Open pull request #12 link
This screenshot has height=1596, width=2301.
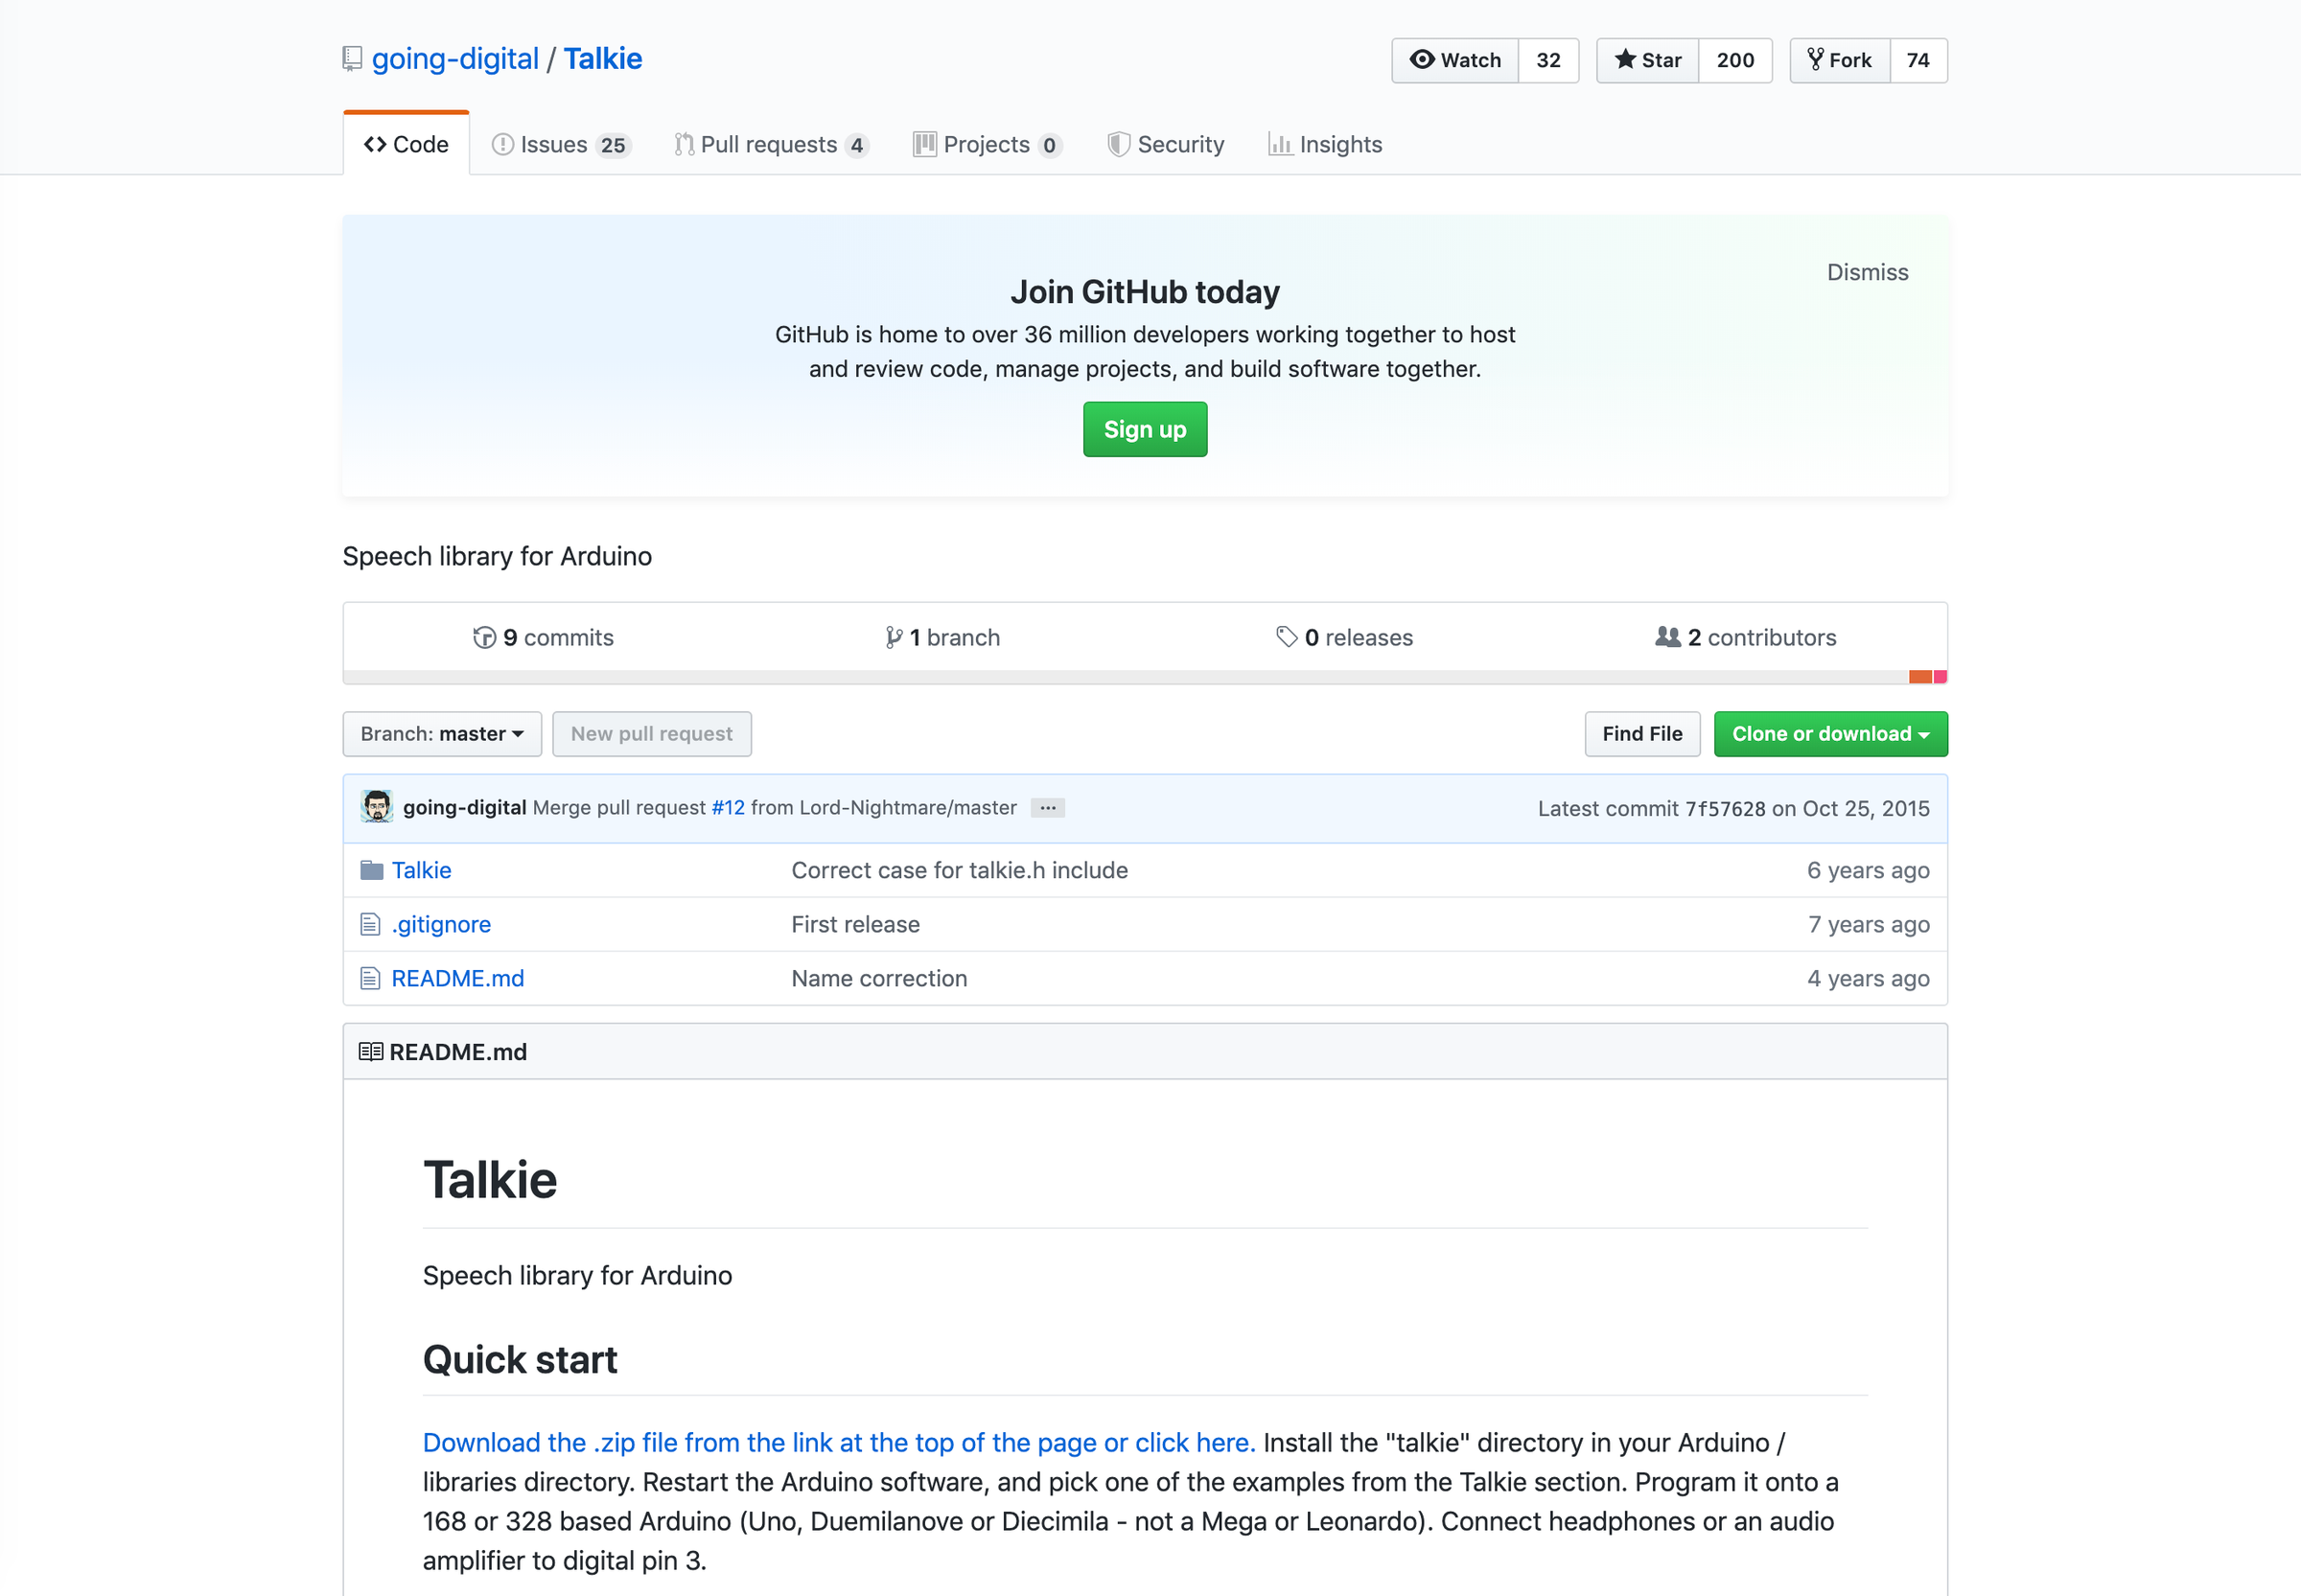(727, 807)
